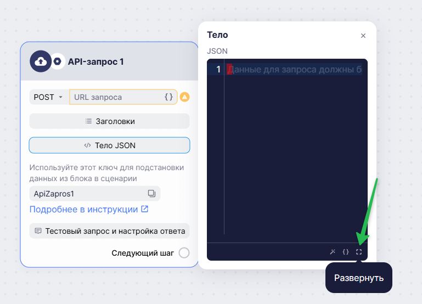This screenshot has width=422, height=304.
Task: Click the magic wand format icon
Action: coord(333,252)
